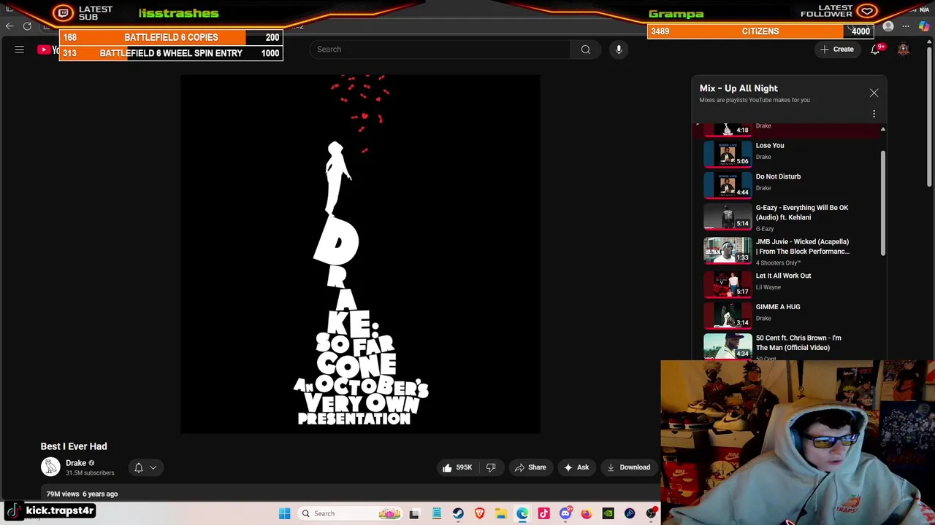The image size is (935, 525).
Task: Expand subscription options chevron beside bell
Action: (153, 467)
